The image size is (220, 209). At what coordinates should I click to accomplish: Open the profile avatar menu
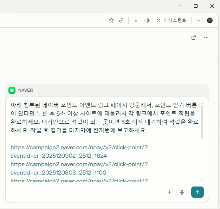[x=210, y=20]
